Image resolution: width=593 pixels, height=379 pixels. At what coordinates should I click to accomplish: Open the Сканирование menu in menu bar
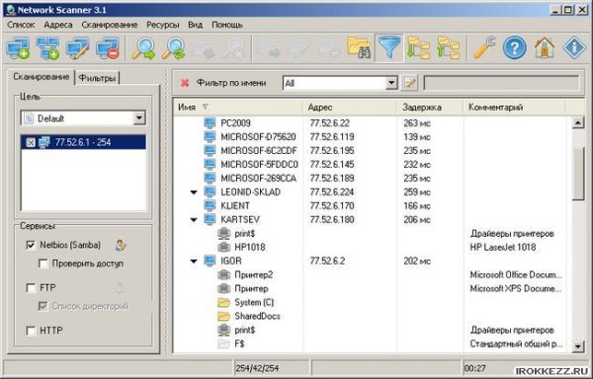(x=110, y=25)
